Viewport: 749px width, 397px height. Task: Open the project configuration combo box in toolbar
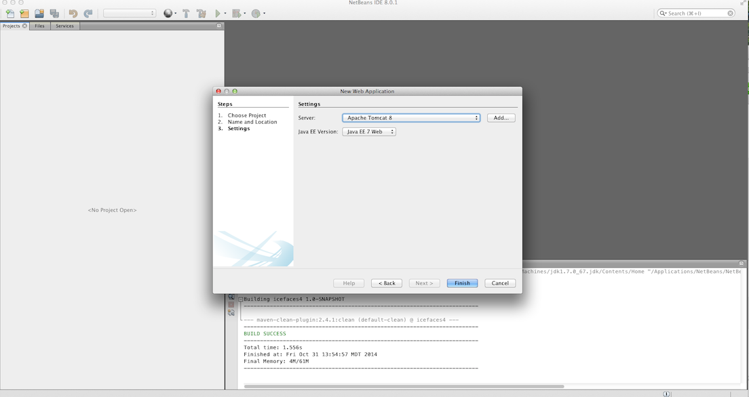click(130, 14)
